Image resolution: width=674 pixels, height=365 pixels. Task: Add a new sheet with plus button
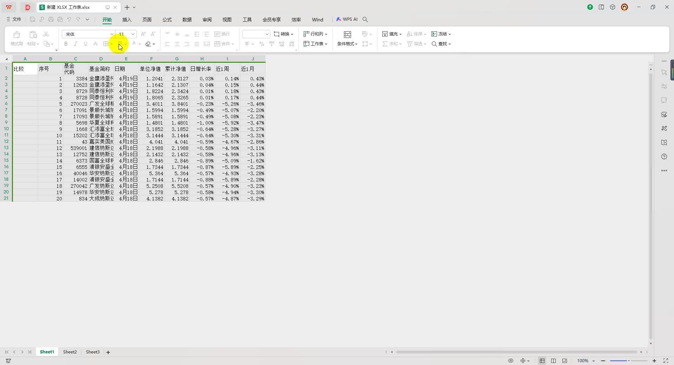(x=108, y=352)
